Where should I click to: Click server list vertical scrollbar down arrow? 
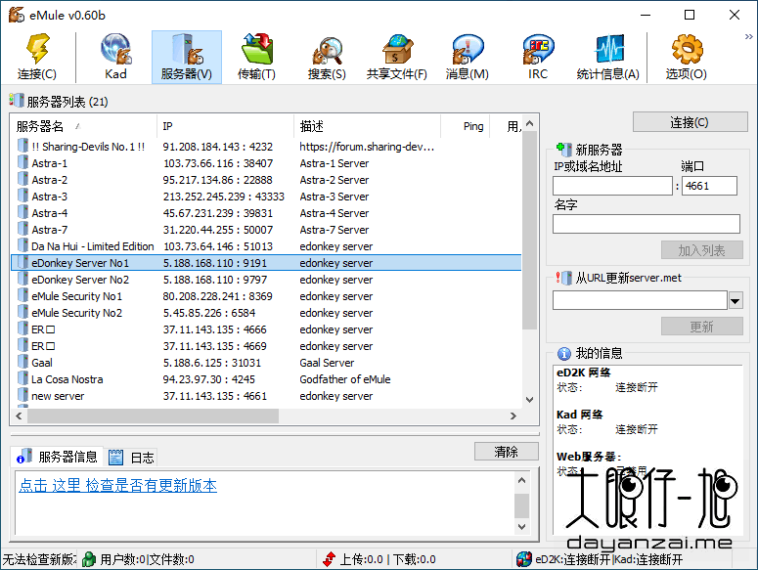click(x=529, y=400)
